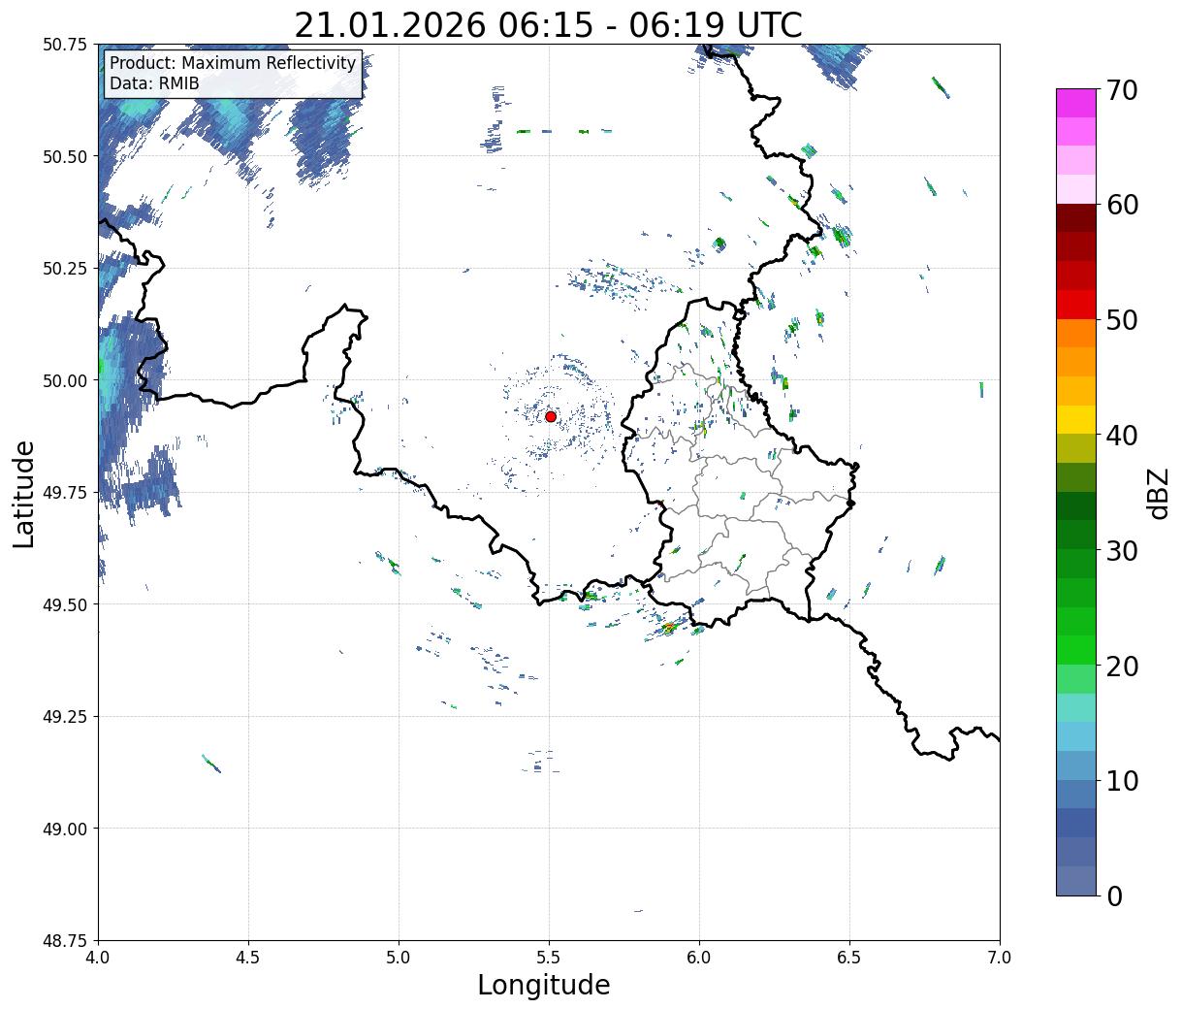
Task: Click the latitude tick label 50.75
Action: [x=65, y=45]
